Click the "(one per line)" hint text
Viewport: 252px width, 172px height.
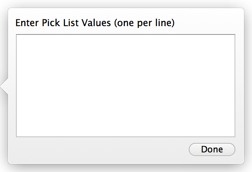pos(144,23)
